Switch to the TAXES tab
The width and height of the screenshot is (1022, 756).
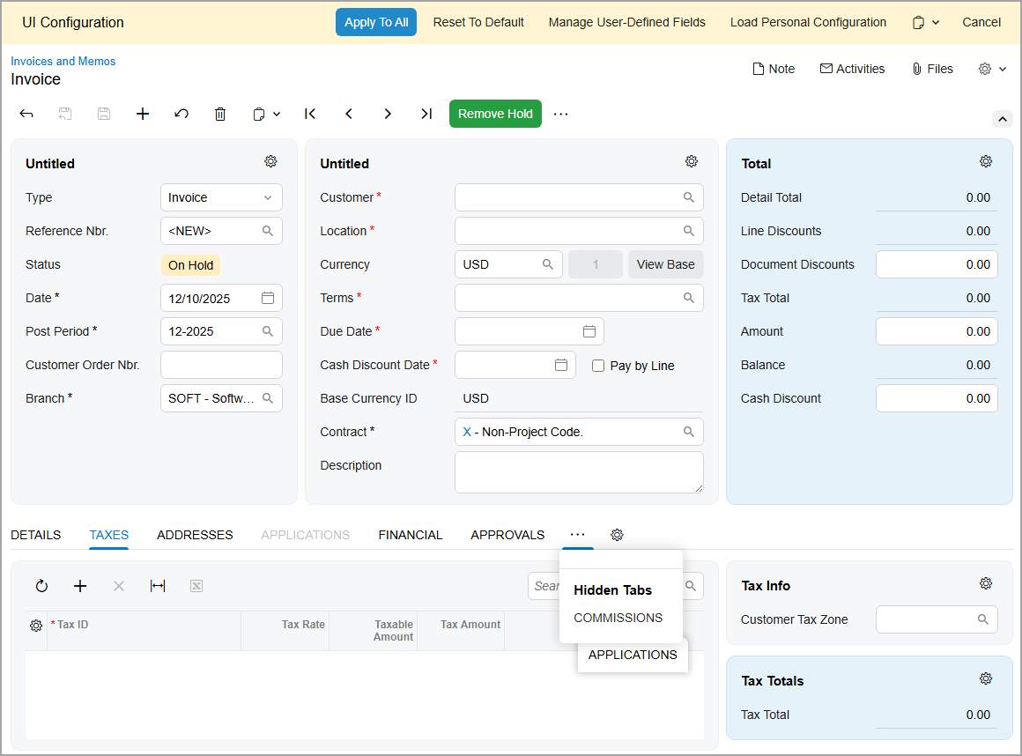(109, 535)
